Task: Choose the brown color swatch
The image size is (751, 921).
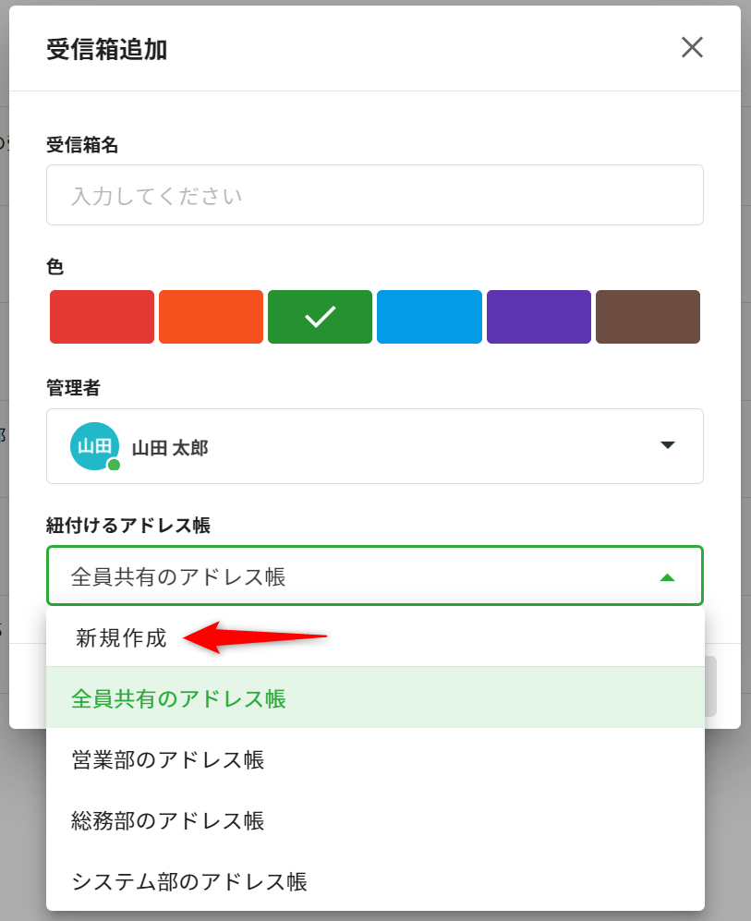Action: [648, 317]
